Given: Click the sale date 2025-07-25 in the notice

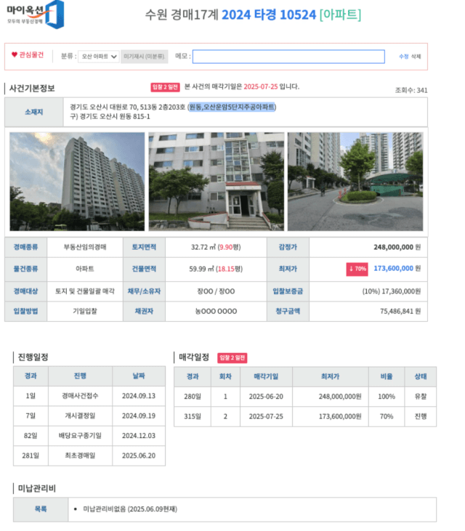Looking at the screenshot, I should (x=261, y=86).
